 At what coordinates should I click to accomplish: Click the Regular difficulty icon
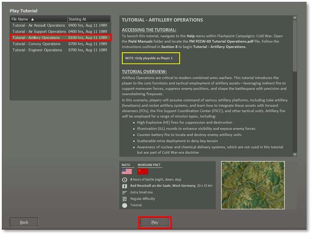click(x=125, y=199)
